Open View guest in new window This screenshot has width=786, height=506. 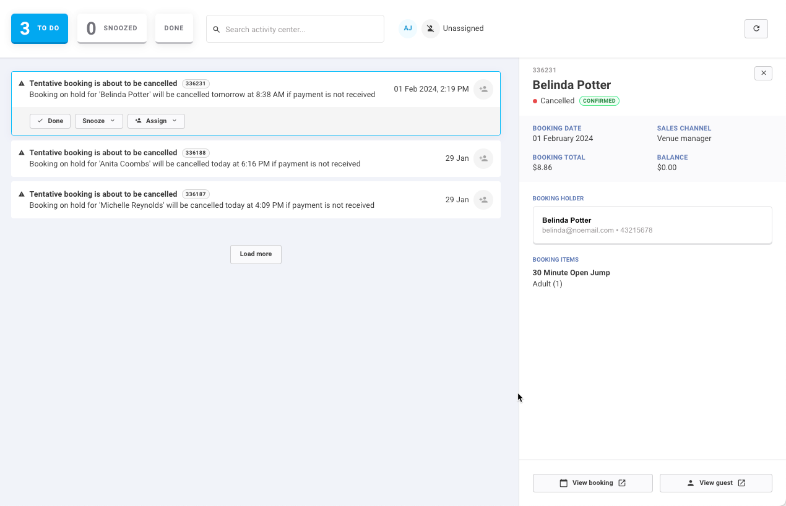click(x=716, y=483)
